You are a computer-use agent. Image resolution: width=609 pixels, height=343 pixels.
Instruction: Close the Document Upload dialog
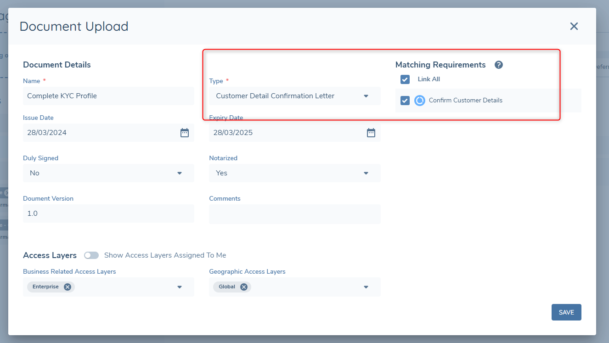[574, 26]
